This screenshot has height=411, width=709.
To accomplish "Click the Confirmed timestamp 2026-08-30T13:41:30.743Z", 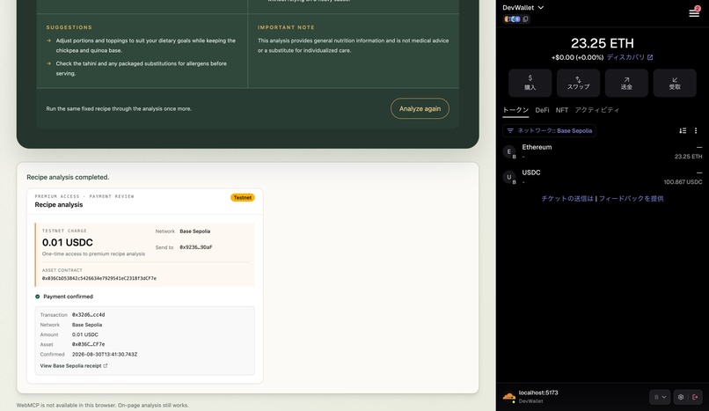I will (x=105, y=355).
